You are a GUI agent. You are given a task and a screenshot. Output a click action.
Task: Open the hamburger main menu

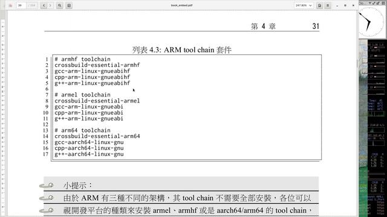coord(328,5)
